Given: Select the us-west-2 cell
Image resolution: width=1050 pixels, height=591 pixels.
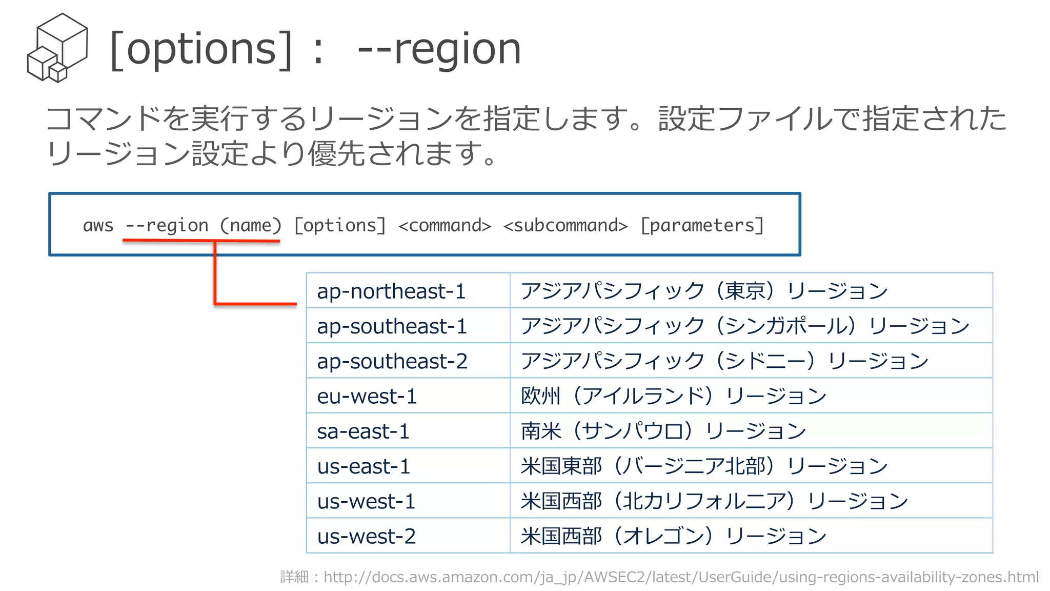Looking at the screenshot, I should pyautogui.click(x=408, y=535).
